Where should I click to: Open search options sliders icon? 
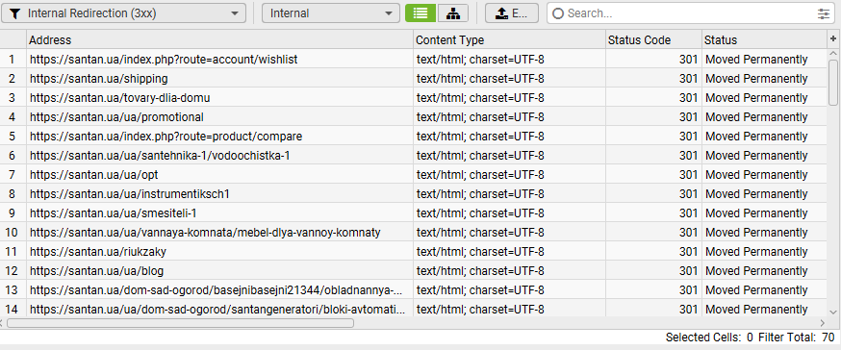pos(824,13)
